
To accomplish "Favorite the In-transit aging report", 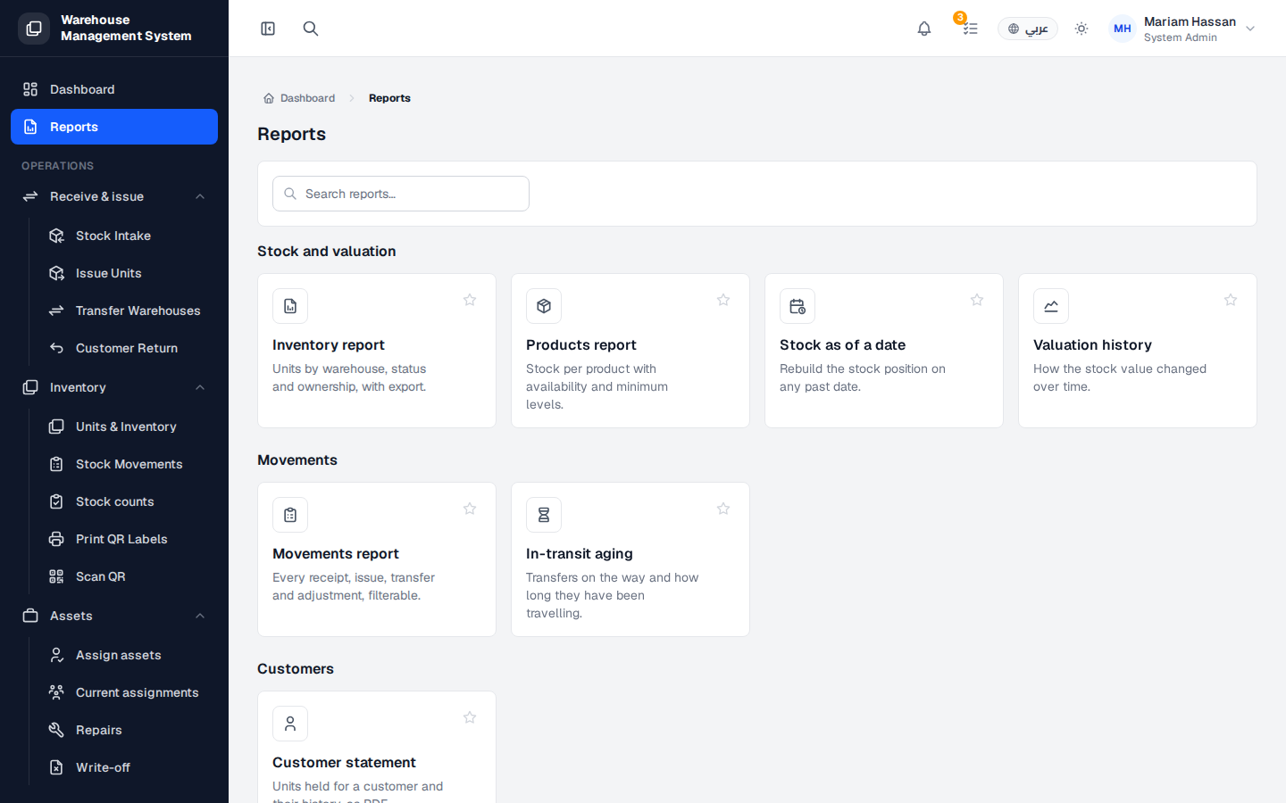I will tap(723, 509).
